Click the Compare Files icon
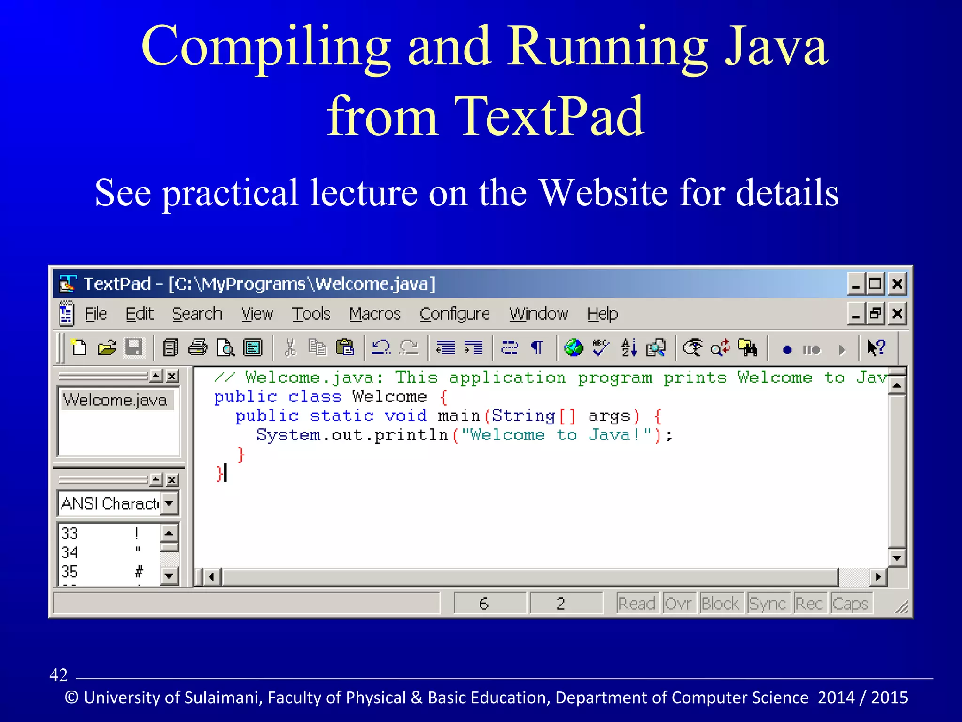962x722 pixels. point(656,348)
